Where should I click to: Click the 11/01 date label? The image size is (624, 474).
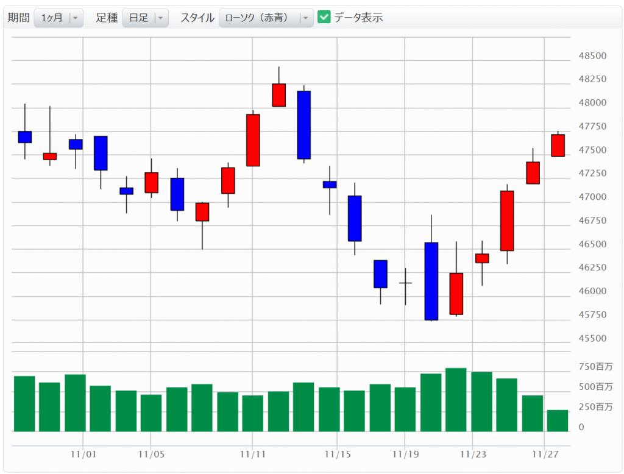(83, 454)
